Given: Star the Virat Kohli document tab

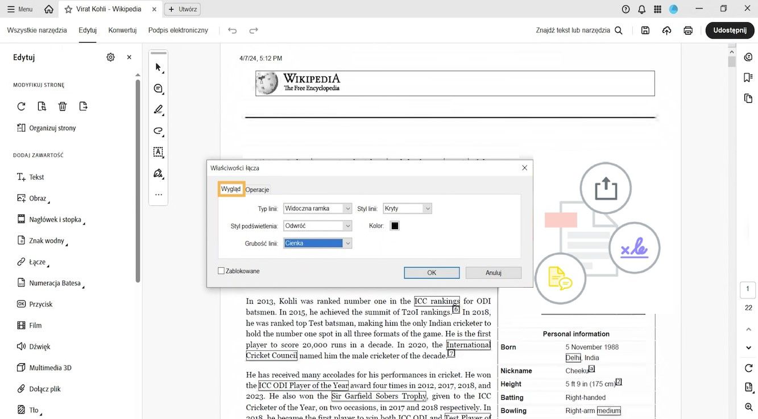Looking at the screenshot, I should click(x=68, y=9).
